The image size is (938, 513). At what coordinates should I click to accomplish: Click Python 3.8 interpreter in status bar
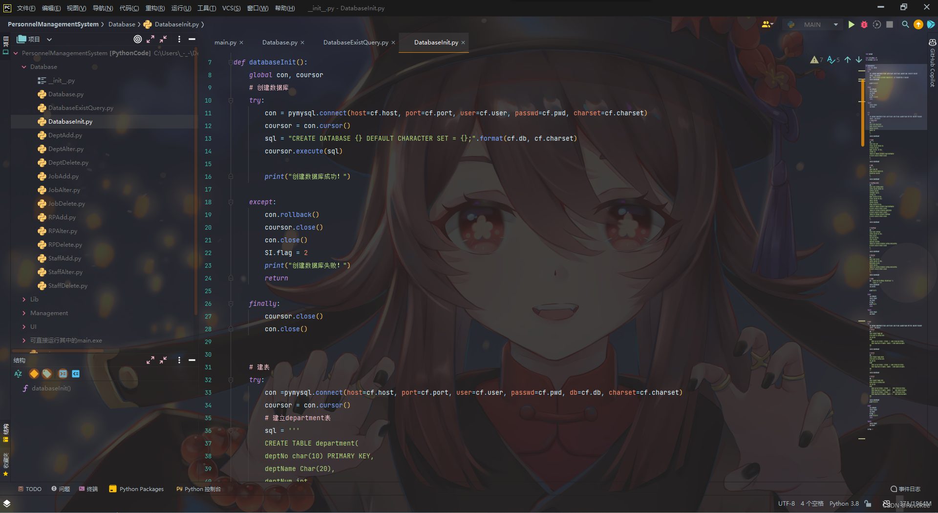click(x=844, y=504)
